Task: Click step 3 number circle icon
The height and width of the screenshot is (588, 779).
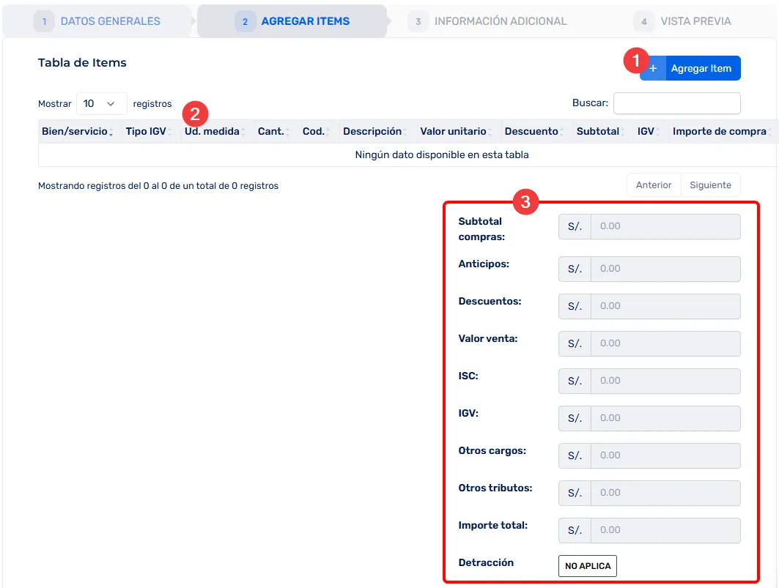Action: coord(418,21)
